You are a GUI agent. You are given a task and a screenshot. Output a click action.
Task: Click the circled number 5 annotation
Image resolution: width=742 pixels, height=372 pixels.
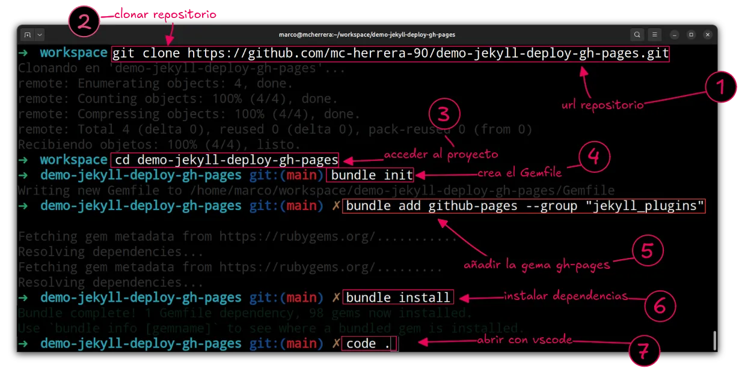[647, 251]
